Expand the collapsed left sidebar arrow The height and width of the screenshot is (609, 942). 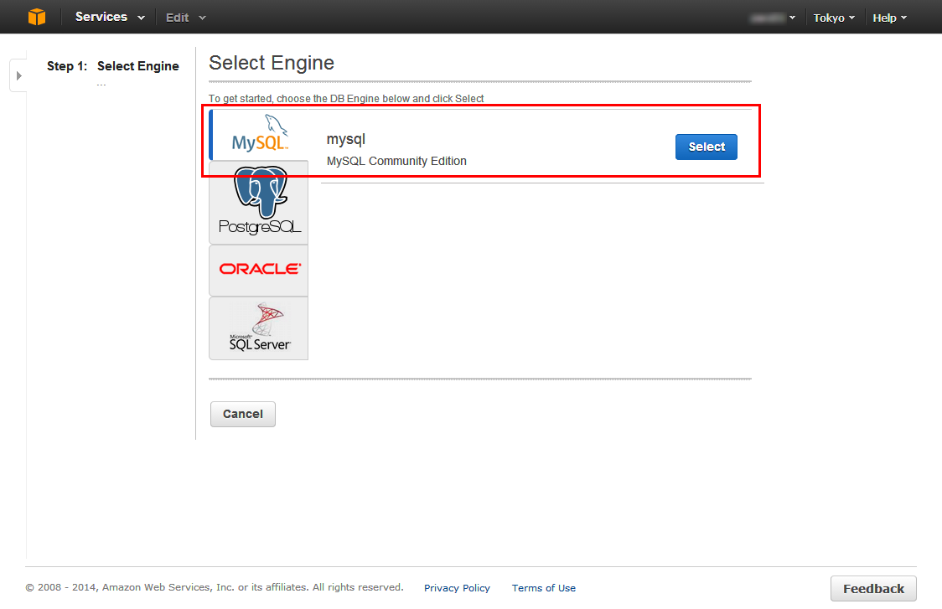point(18,75)
